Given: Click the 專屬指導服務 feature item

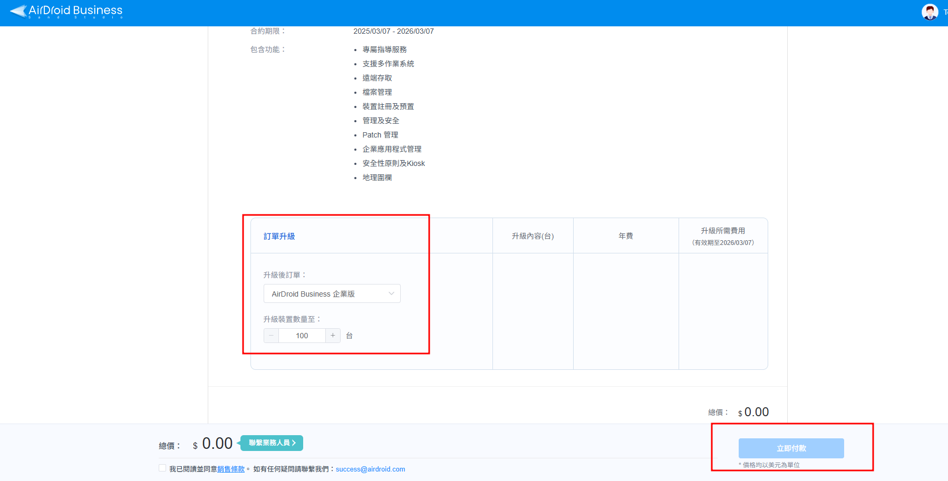Looking at the screenshot, I should [385, 50].
